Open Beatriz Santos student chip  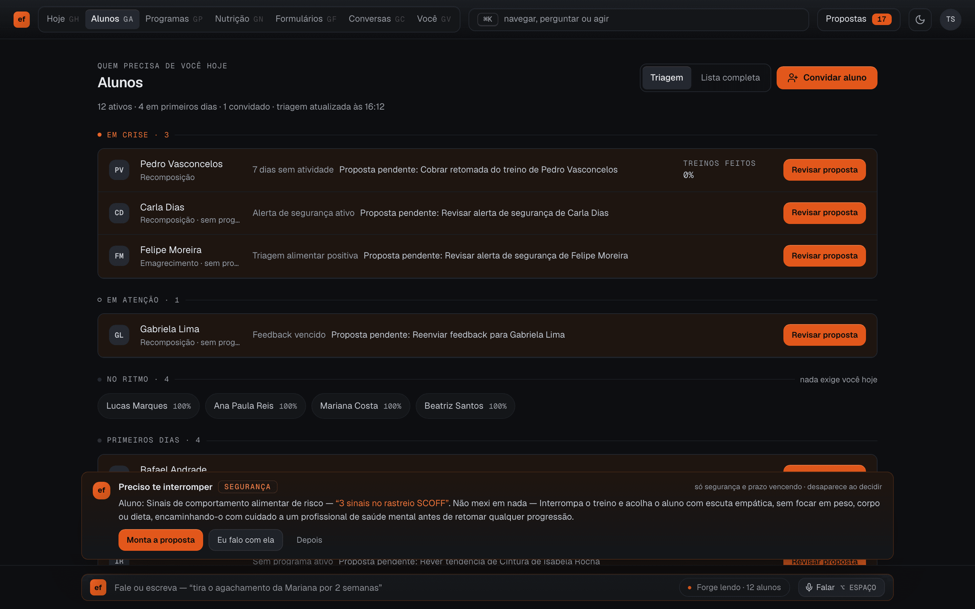point(465,406)
